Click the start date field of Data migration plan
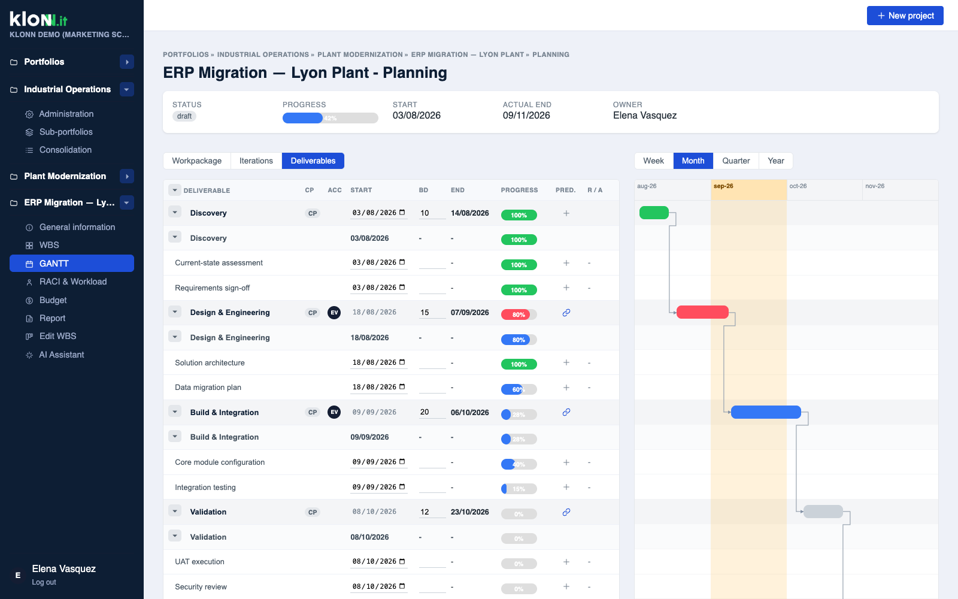 379,387
